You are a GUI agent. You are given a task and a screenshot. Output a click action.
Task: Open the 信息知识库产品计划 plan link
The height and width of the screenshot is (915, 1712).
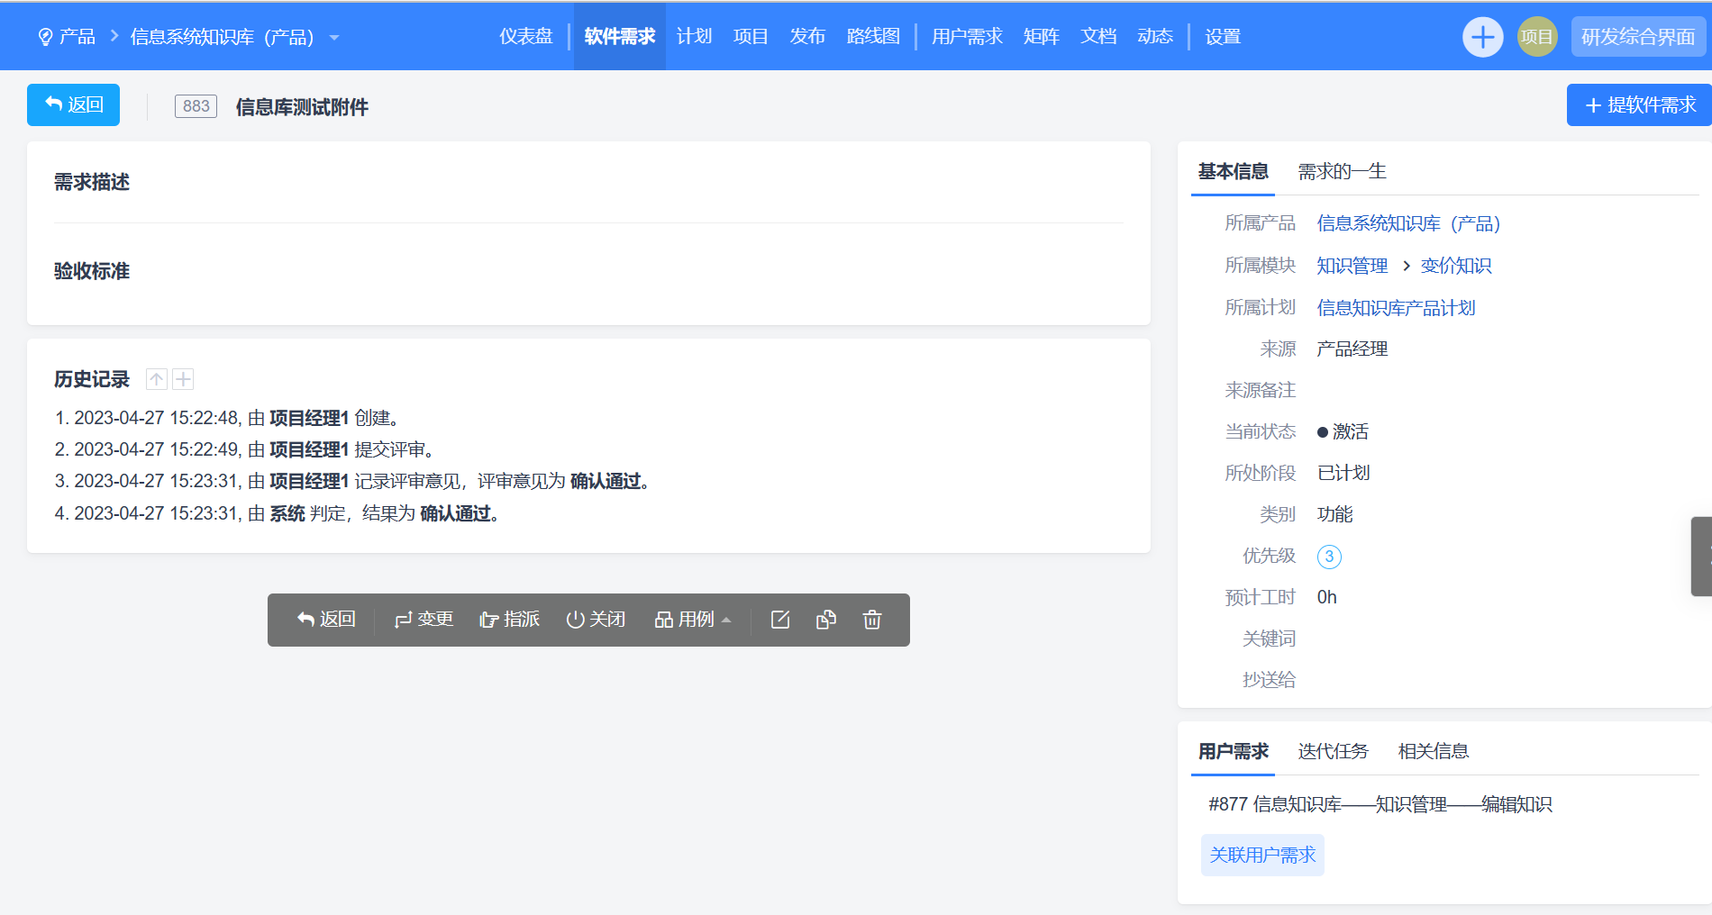tap(1396, 308)
